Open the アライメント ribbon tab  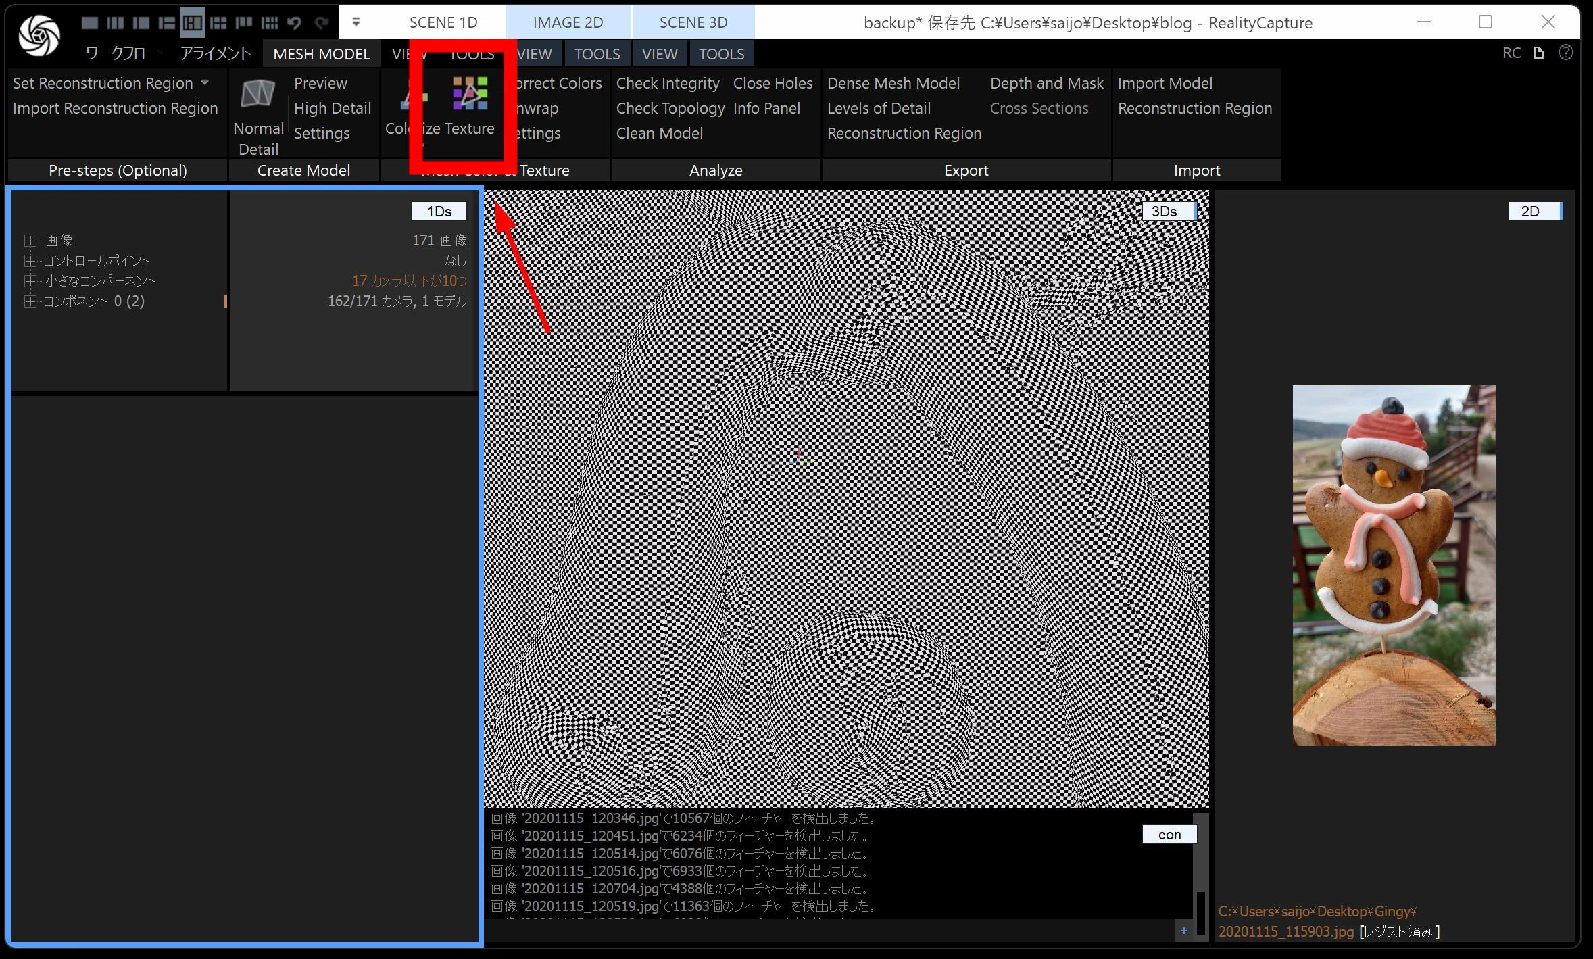click(215, 54)
